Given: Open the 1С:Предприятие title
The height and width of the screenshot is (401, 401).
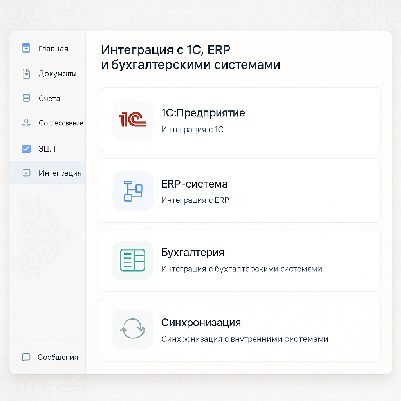Looking at the screenshot, I should 203,113.
